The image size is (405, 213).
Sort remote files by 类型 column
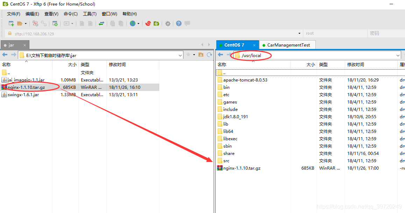[x=331, y=65]
